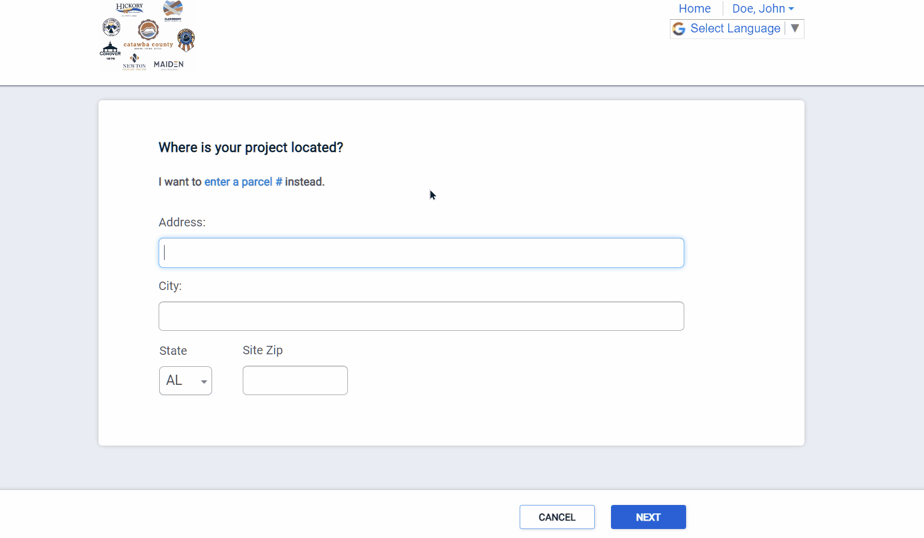924x538 pixels.
Task: Click the Conover 1876 logo
Action: [x=110, y=50]
